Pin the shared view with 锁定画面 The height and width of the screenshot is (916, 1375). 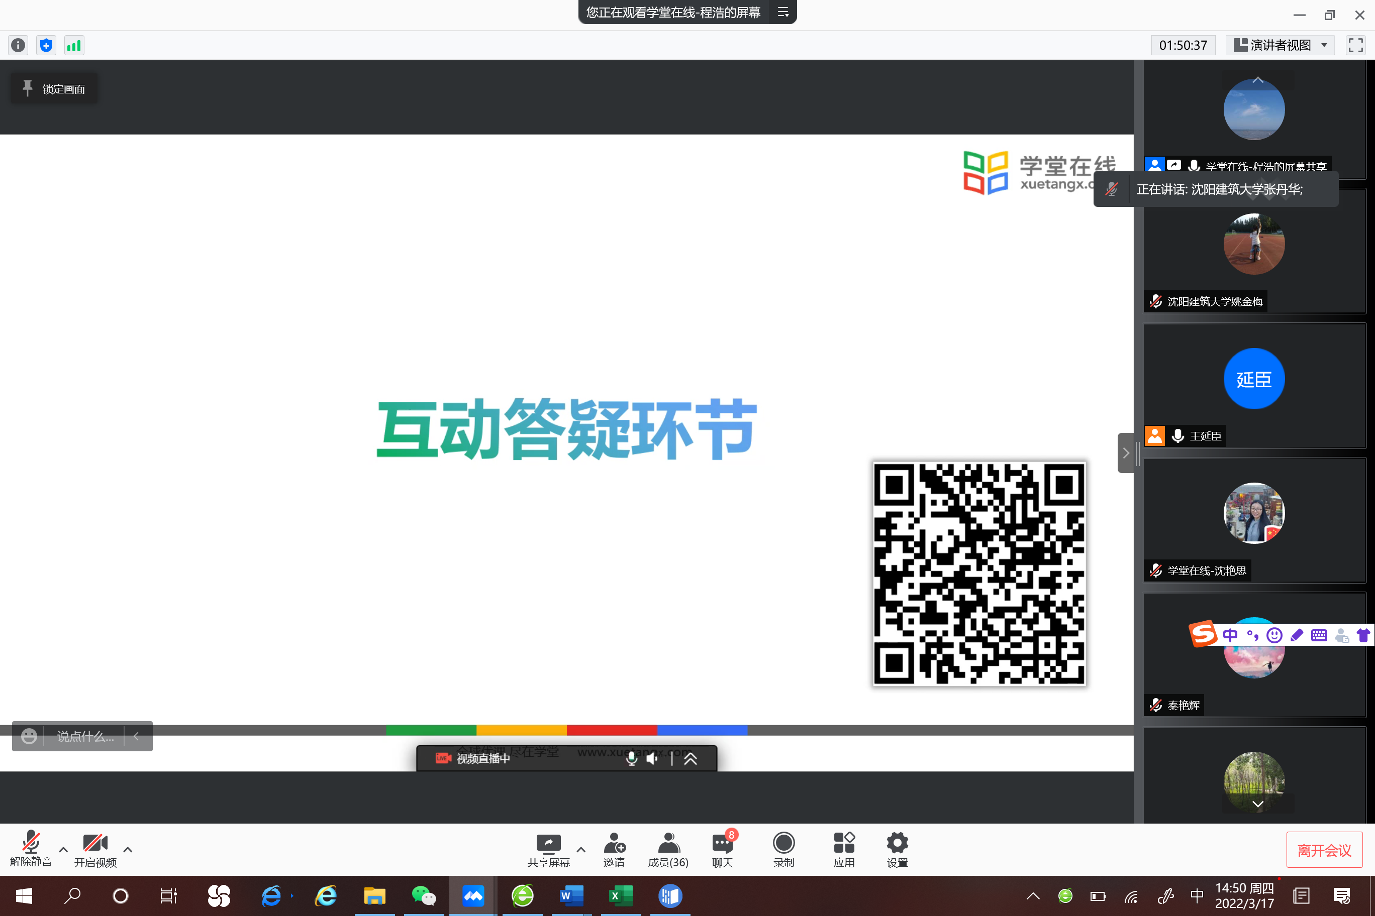pyautogui.click(x=54, y=89)
